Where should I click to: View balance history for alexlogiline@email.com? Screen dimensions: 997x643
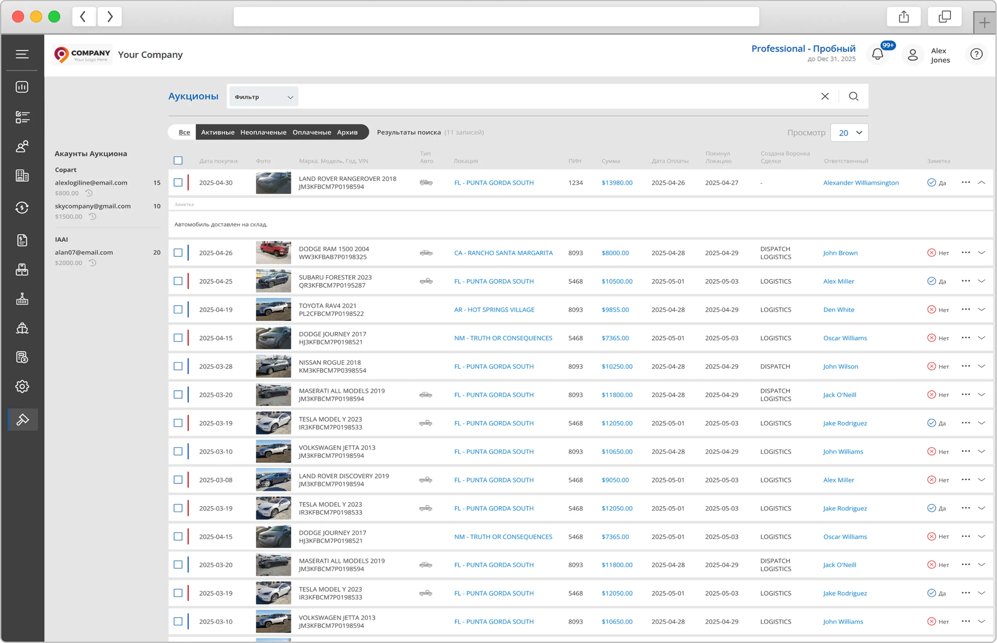(x=89, y=193)
